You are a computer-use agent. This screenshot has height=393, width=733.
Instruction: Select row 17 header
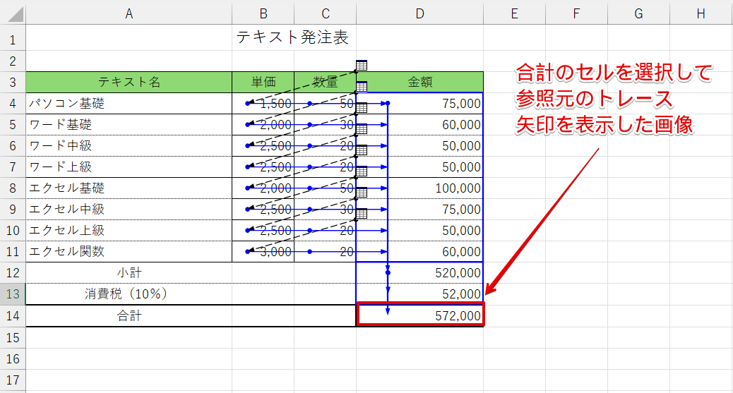coord(13,380)
